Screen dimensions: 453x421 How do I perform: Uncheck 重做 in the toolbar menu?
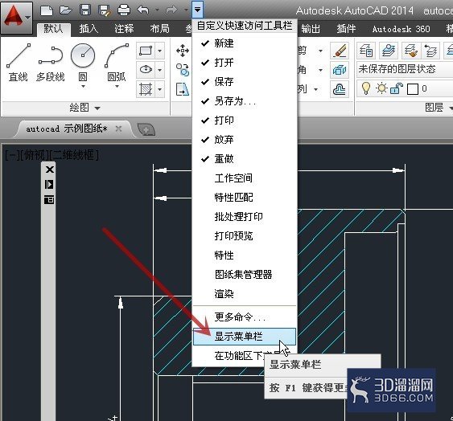[x=245, y=159]
